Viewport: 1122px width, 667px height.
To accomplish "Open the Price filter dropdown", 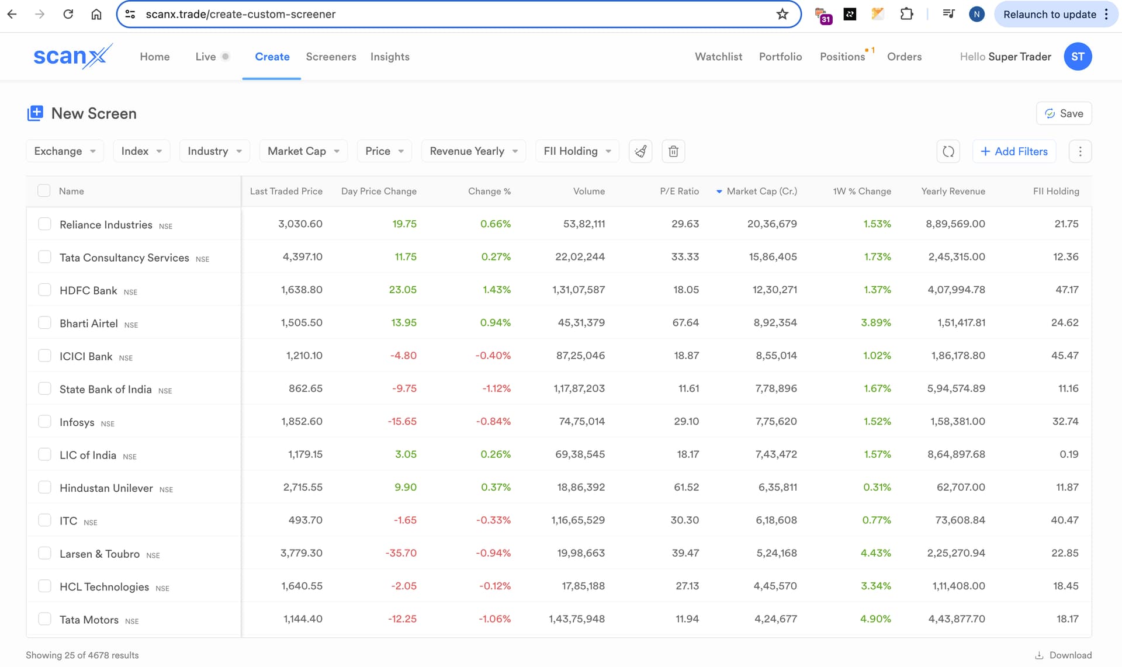I will 385,151.
